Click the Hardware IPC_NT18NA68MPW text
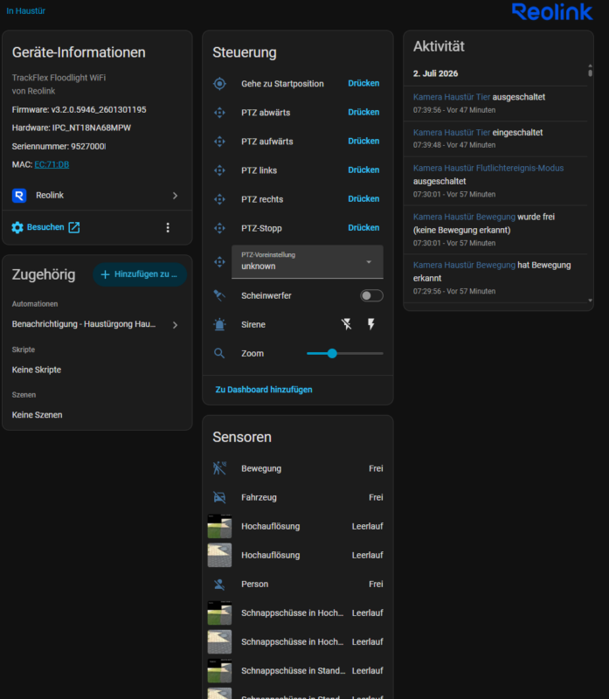Image resolution: width=609 pixels, height=699 pixels. coord(72,128)
